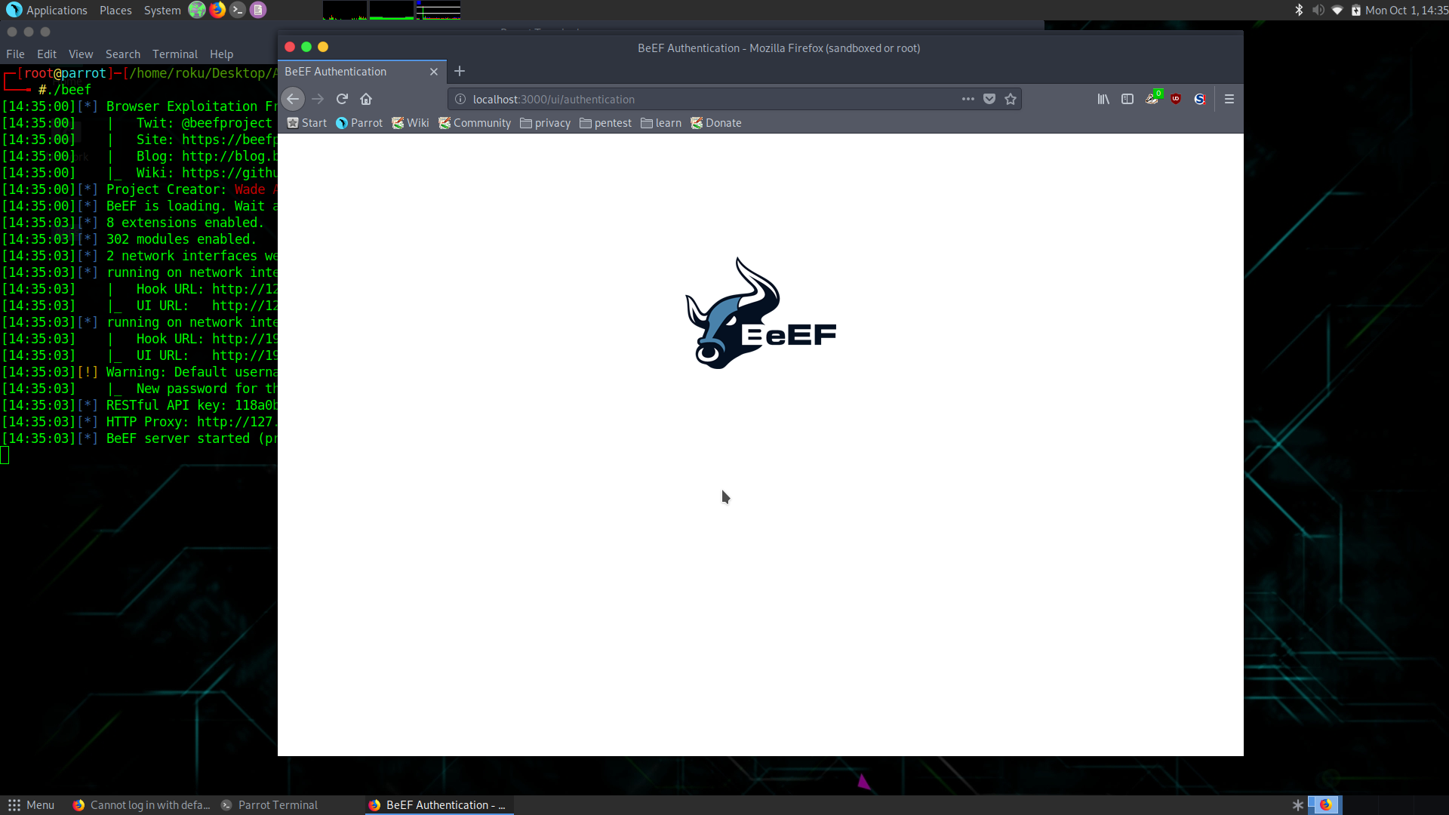
Task: Open the text editor from the top panel
Action: pyautogui.click(x=258, y=10)
